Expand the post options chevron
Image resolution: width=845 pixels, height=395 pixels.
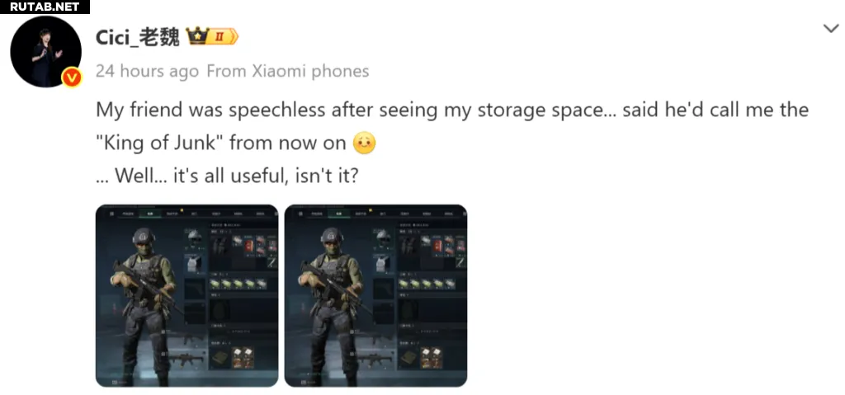832,29
